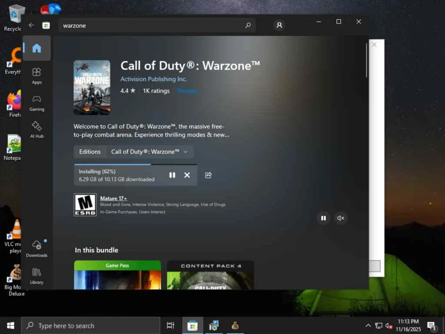This screenshot has width=445, height=334.
Task: Click the taskbar search box
Action: (x=91, y=325)
